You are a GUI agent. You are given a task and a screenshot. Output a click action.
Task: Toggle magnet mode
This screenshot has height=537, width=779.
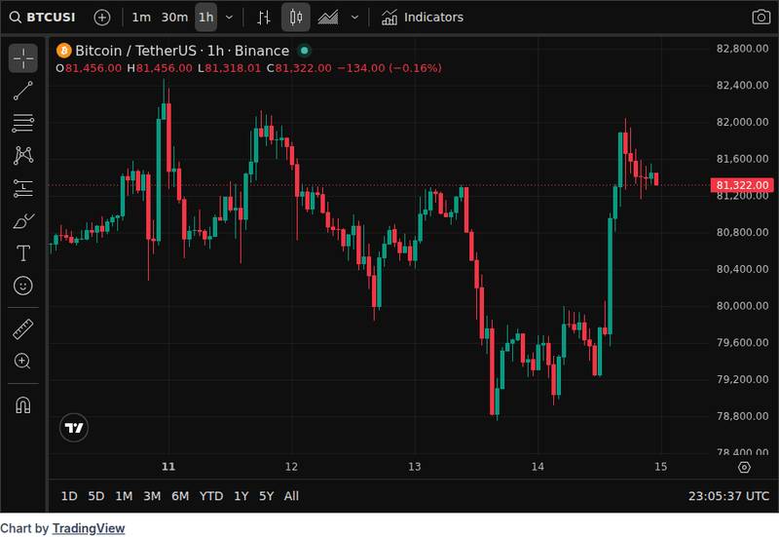click(22, 405)
